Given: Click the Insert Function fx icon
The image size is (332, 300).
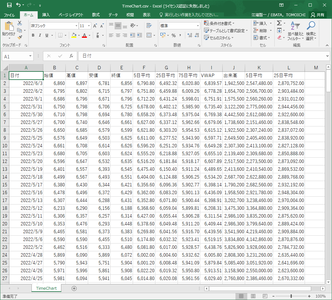Looking at the screenshot, I should click(71, 56).
